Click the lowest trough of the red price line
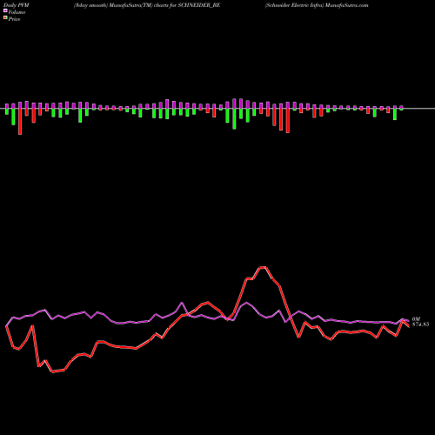Image resolution: width=435 pixels, height=435 pixels. 52,371
